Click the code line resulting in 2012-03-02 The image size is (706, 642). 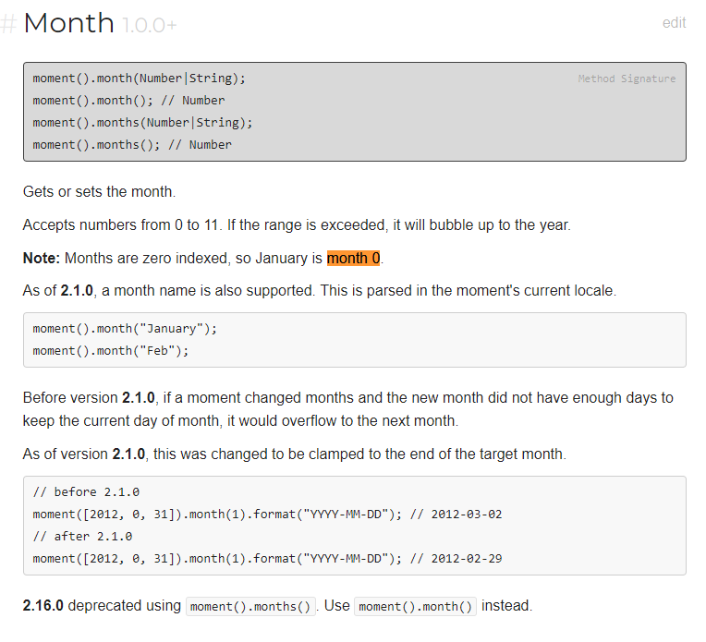267,515
